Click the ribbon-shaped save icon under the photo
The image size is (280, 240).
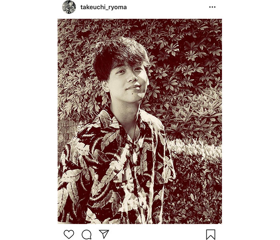click(x=211, y=234)
